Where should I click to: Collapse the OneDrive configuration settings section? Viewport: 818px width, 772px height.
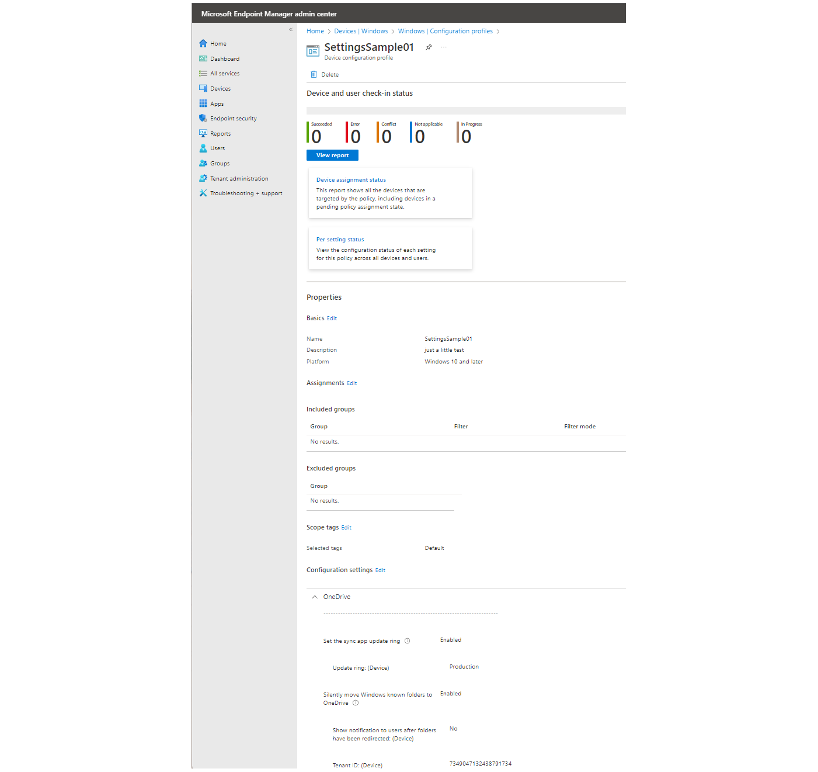(314, 597)
